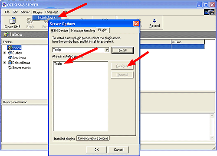Select the Outbox folder icon

(10, 53)
